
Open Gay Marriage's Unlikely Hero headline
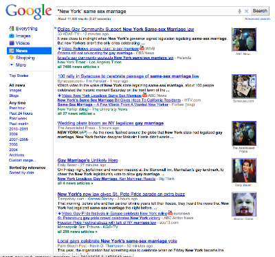(87, 160)
